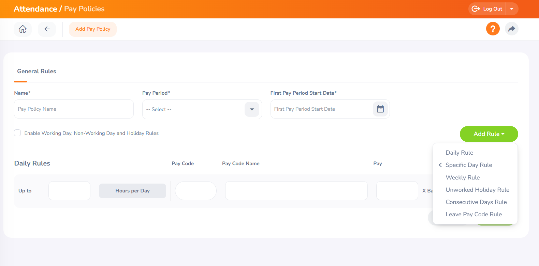Expand the arrow next to Log Out
Screen dimensions: 539x266
click(x=512, y=9)
